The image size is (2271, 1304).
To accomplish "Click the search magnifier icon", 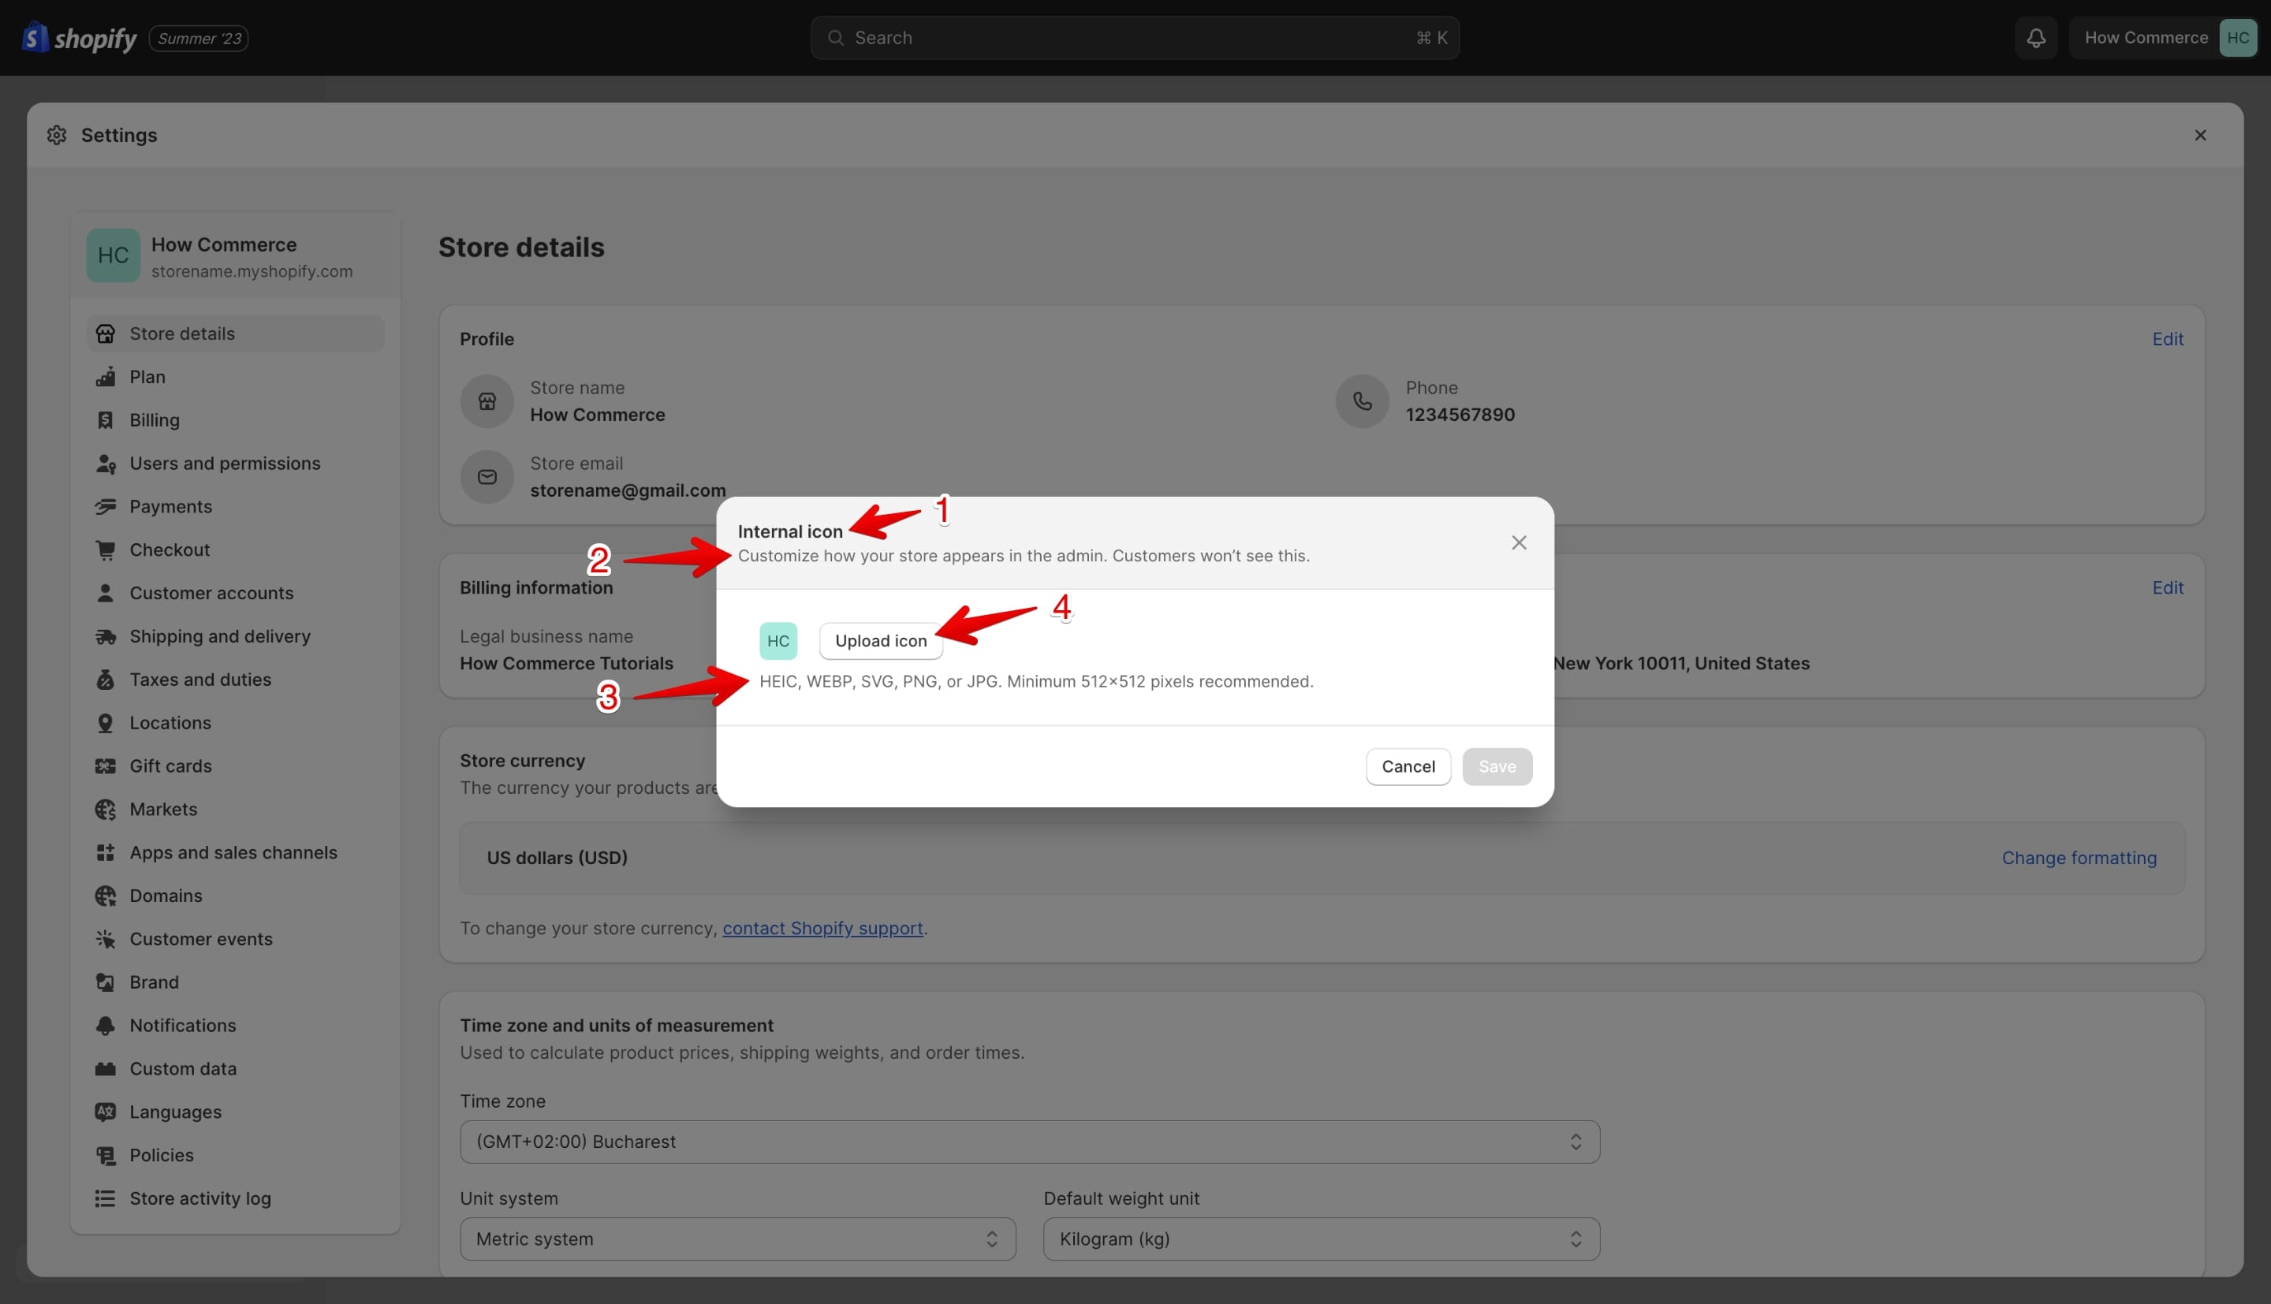I will tap(834, 38).
